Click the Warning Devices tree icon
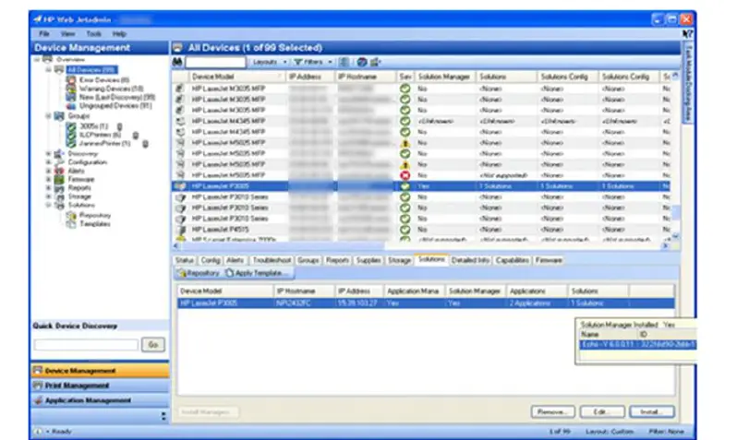 [x=71, y=89]
